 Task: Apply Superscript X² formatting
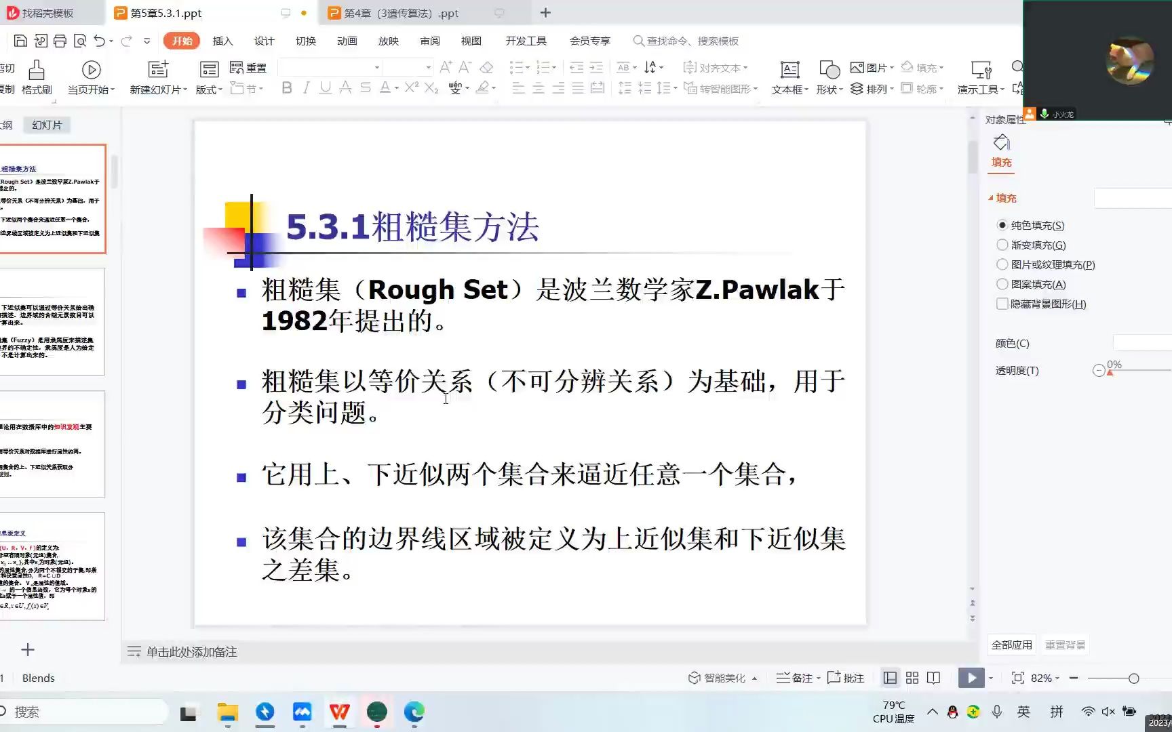[x=412, y=87]
